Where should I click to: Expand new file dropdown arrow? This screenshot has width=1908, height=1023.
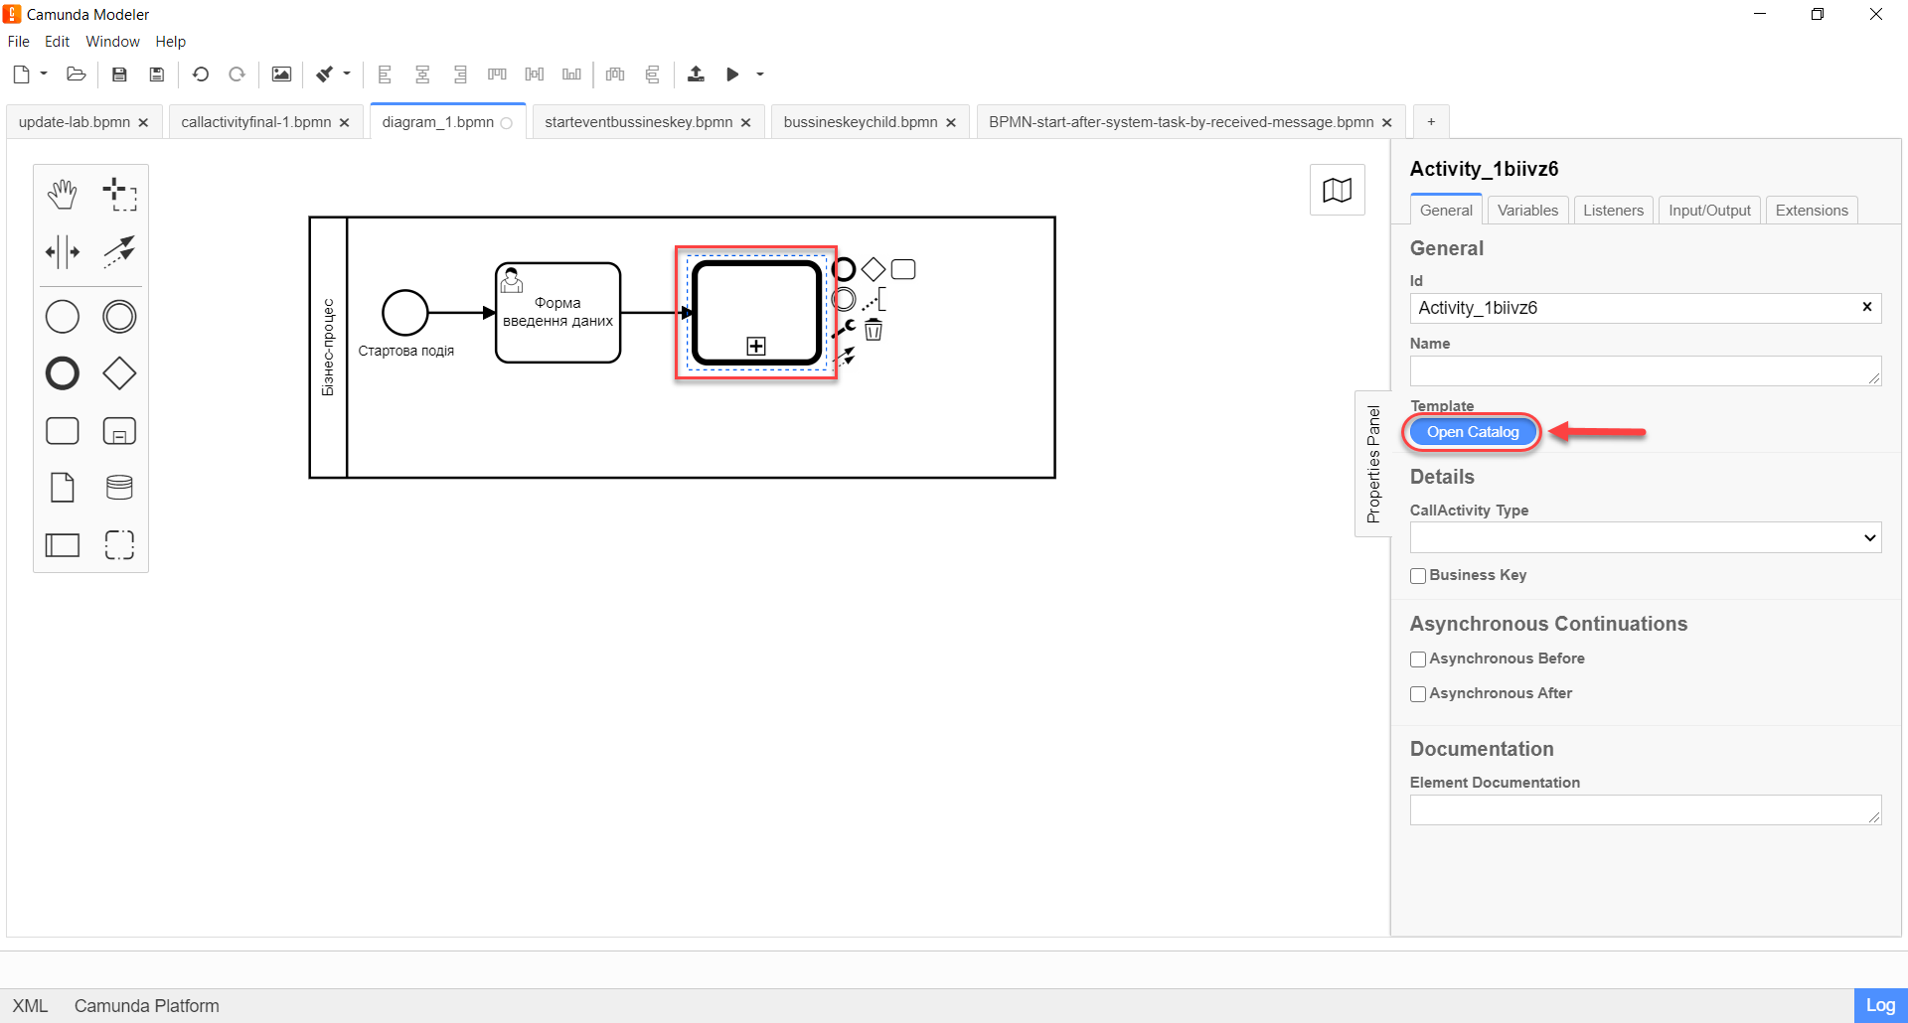pos(44,73)
